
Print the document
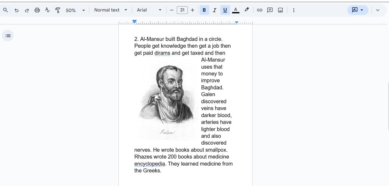[37, 10]
